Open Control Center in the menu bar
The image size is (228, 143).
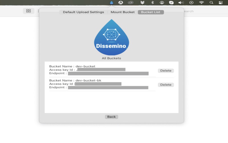coord(221,3)
